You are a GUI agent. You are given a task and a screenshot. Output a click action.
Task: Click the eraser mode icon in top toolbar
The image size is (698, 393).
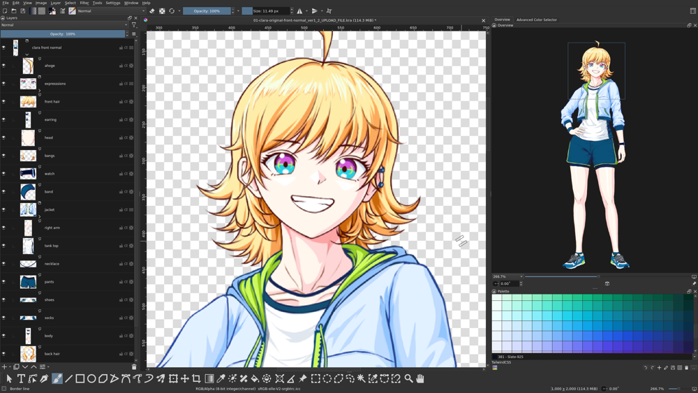(x=152, y=11)
